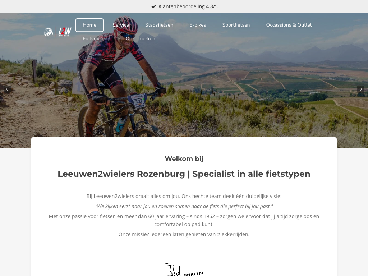Open the Sportfietsen menu
The width and height of the screenshot is (368, 276).
(x=236, y=25)
